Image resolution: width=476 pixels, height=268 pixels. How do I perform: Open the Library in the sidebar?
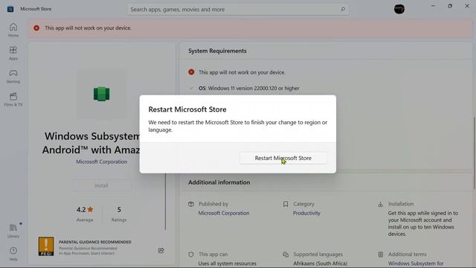[x=13, y=231]
